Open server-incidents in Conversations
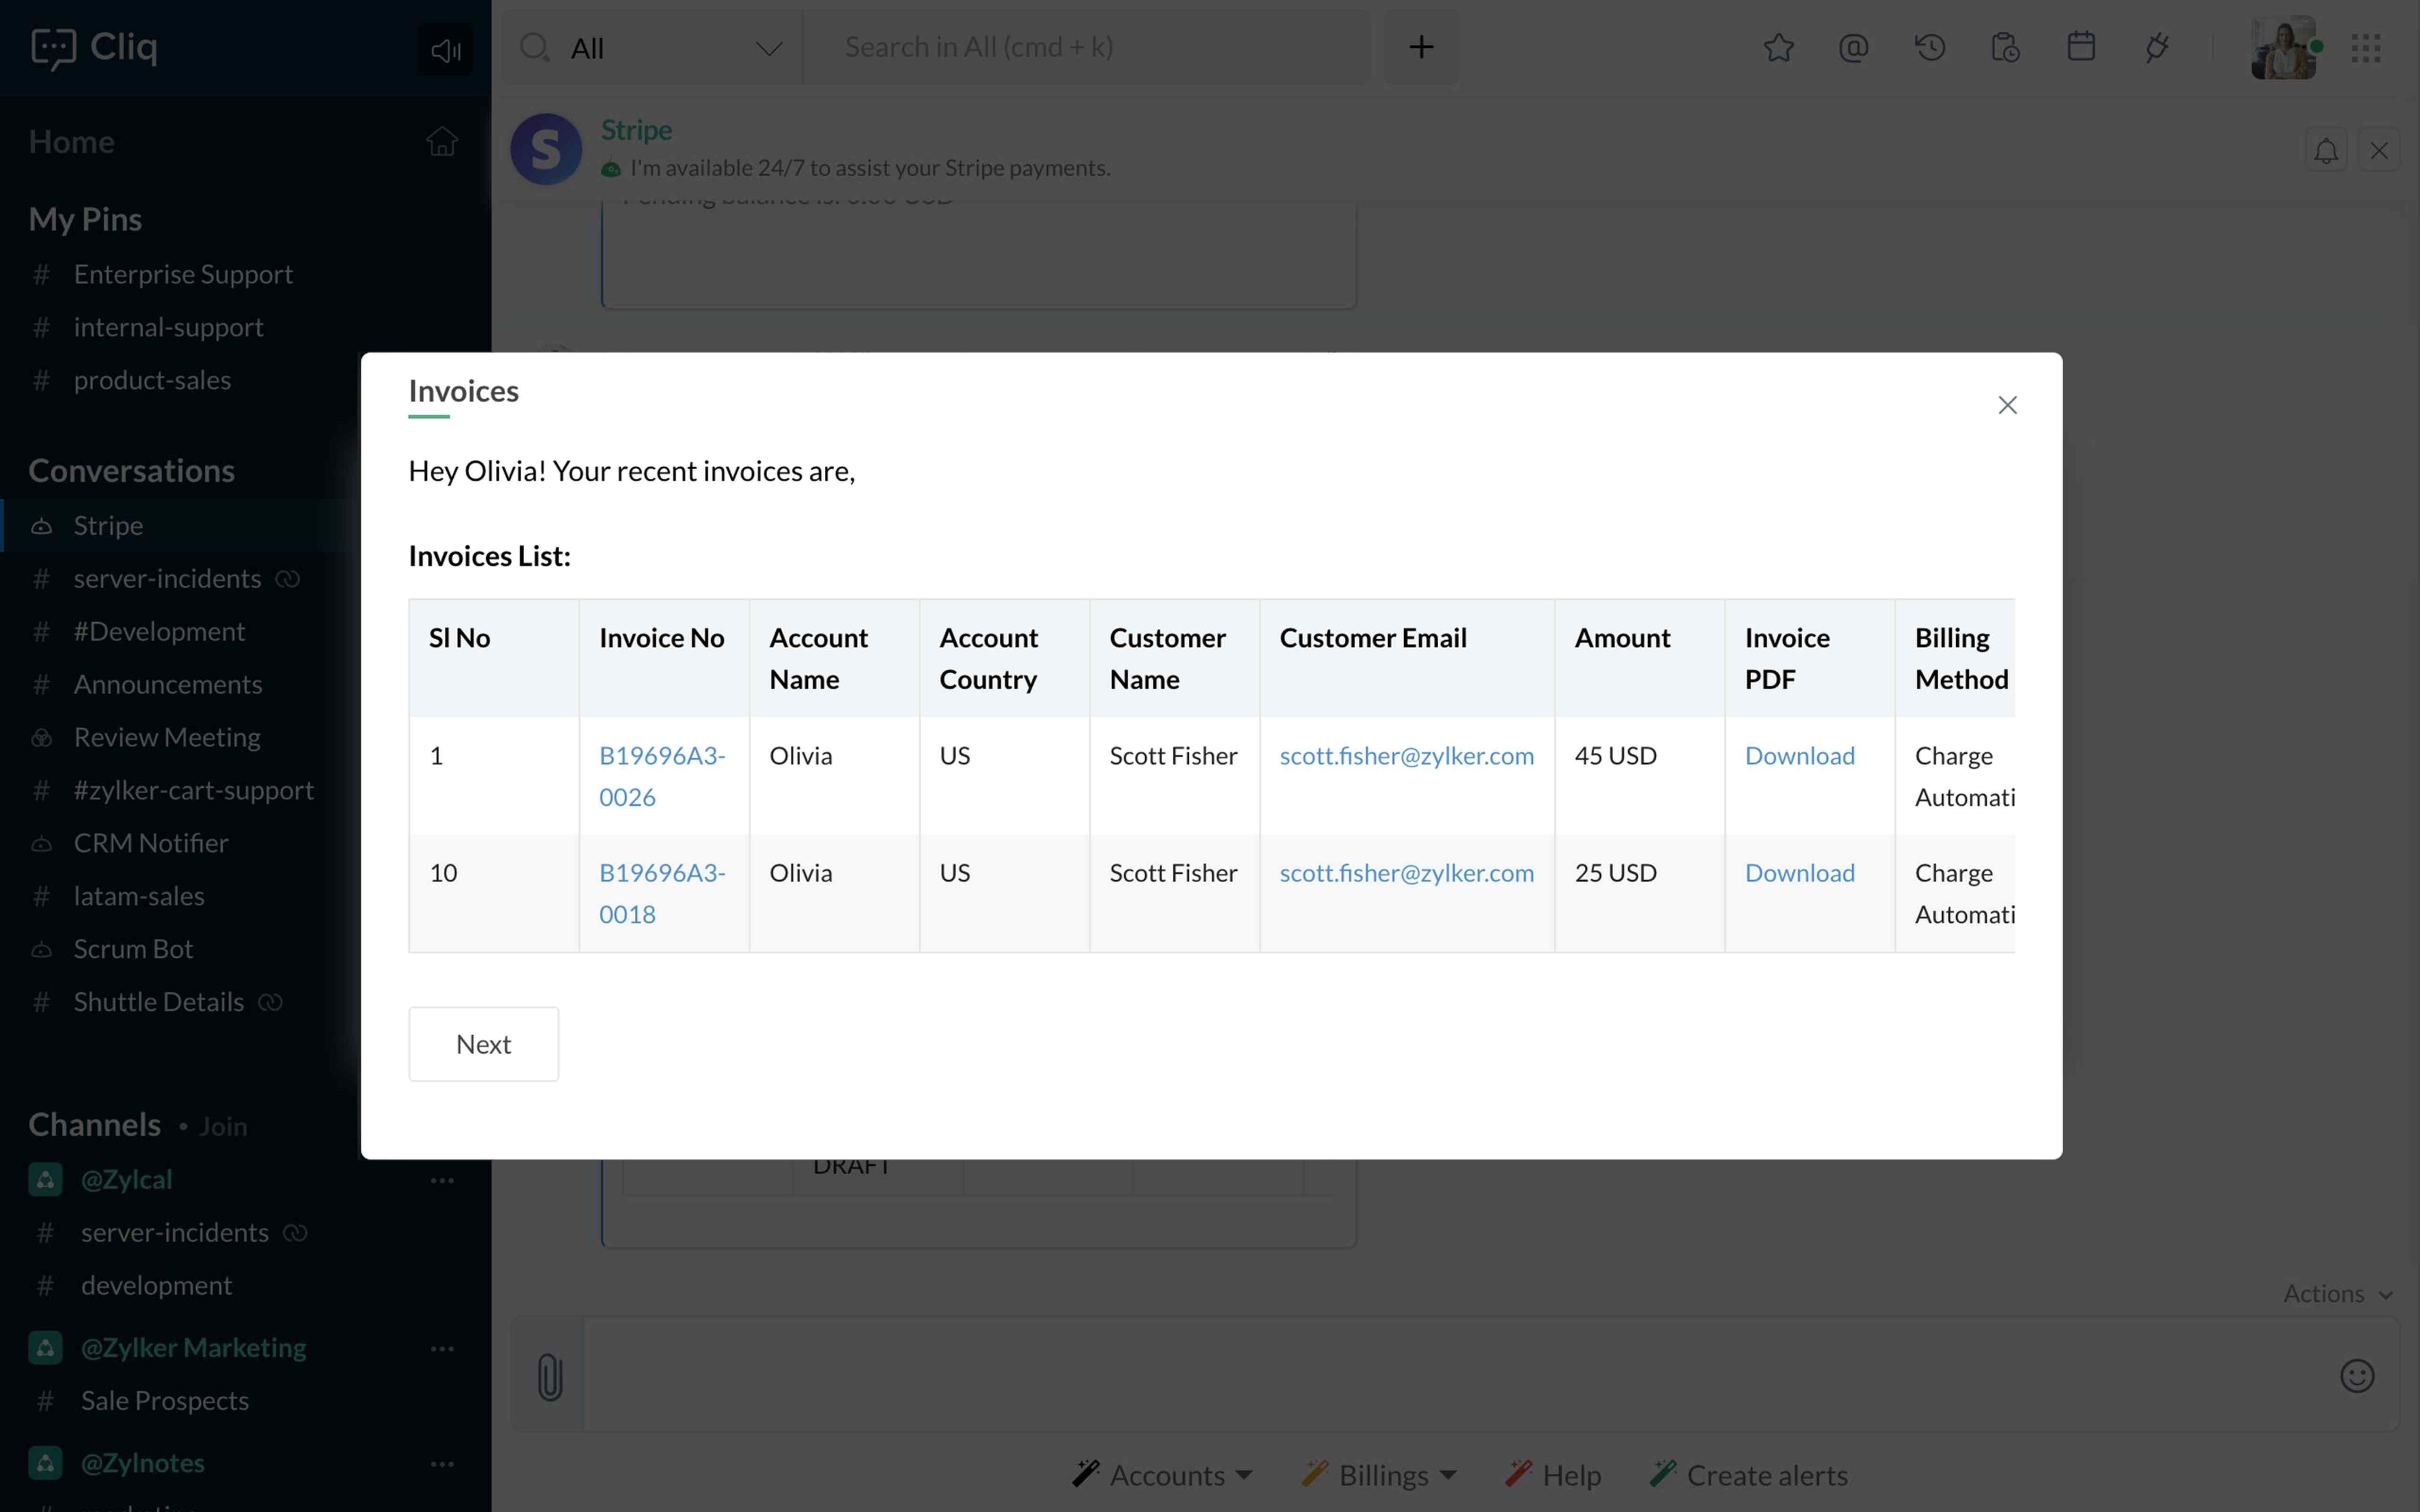 (167, 578)
